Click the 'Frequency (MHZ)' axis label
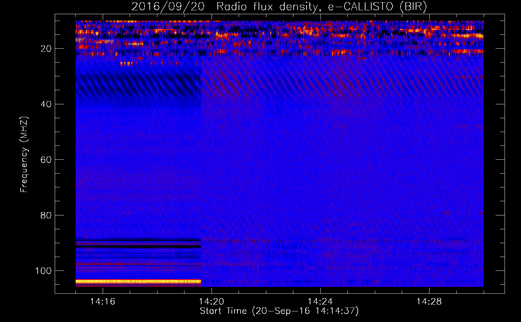The height and width of the screenshot is (322, 521). tap(24, 155)
